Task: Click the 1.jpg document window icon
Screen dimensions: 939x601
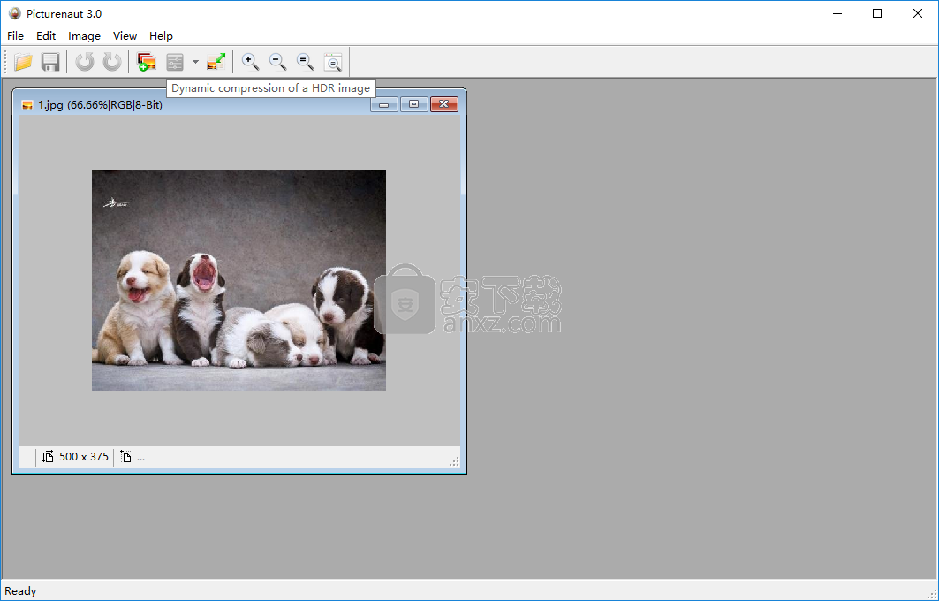Action: point(27,105)
